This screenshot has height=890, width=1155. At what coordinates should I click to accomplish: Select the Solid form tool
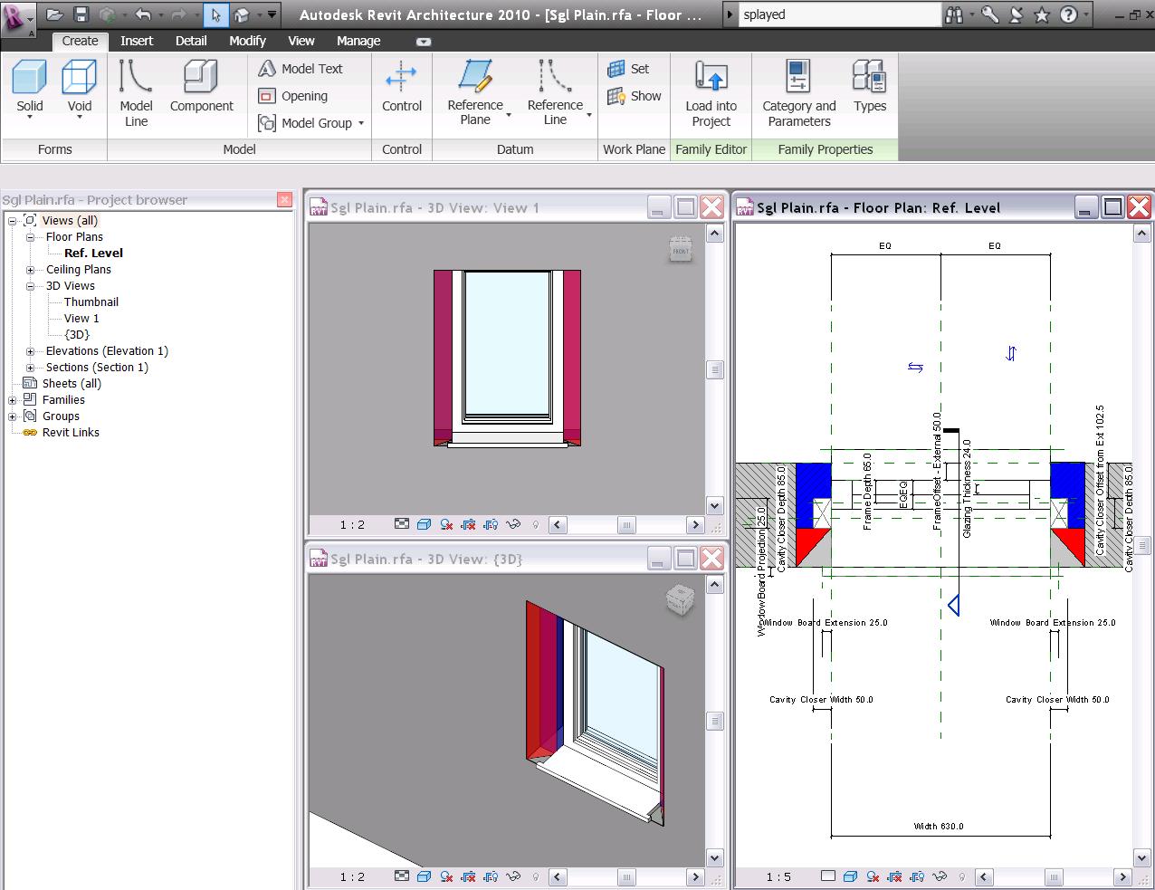point(29,90)
